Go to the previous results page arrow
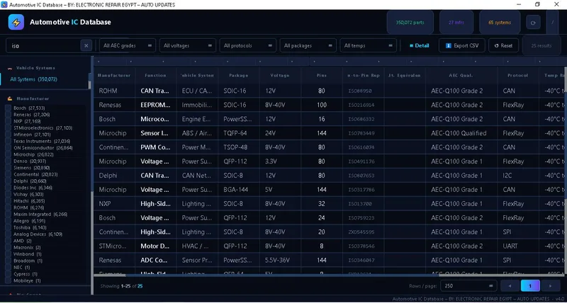The image size is (567, 303). pos(510,286)
